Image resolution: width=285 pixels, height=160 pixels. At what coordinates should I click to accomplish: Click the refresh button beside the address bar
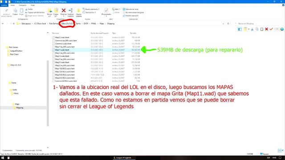point(228,24)
